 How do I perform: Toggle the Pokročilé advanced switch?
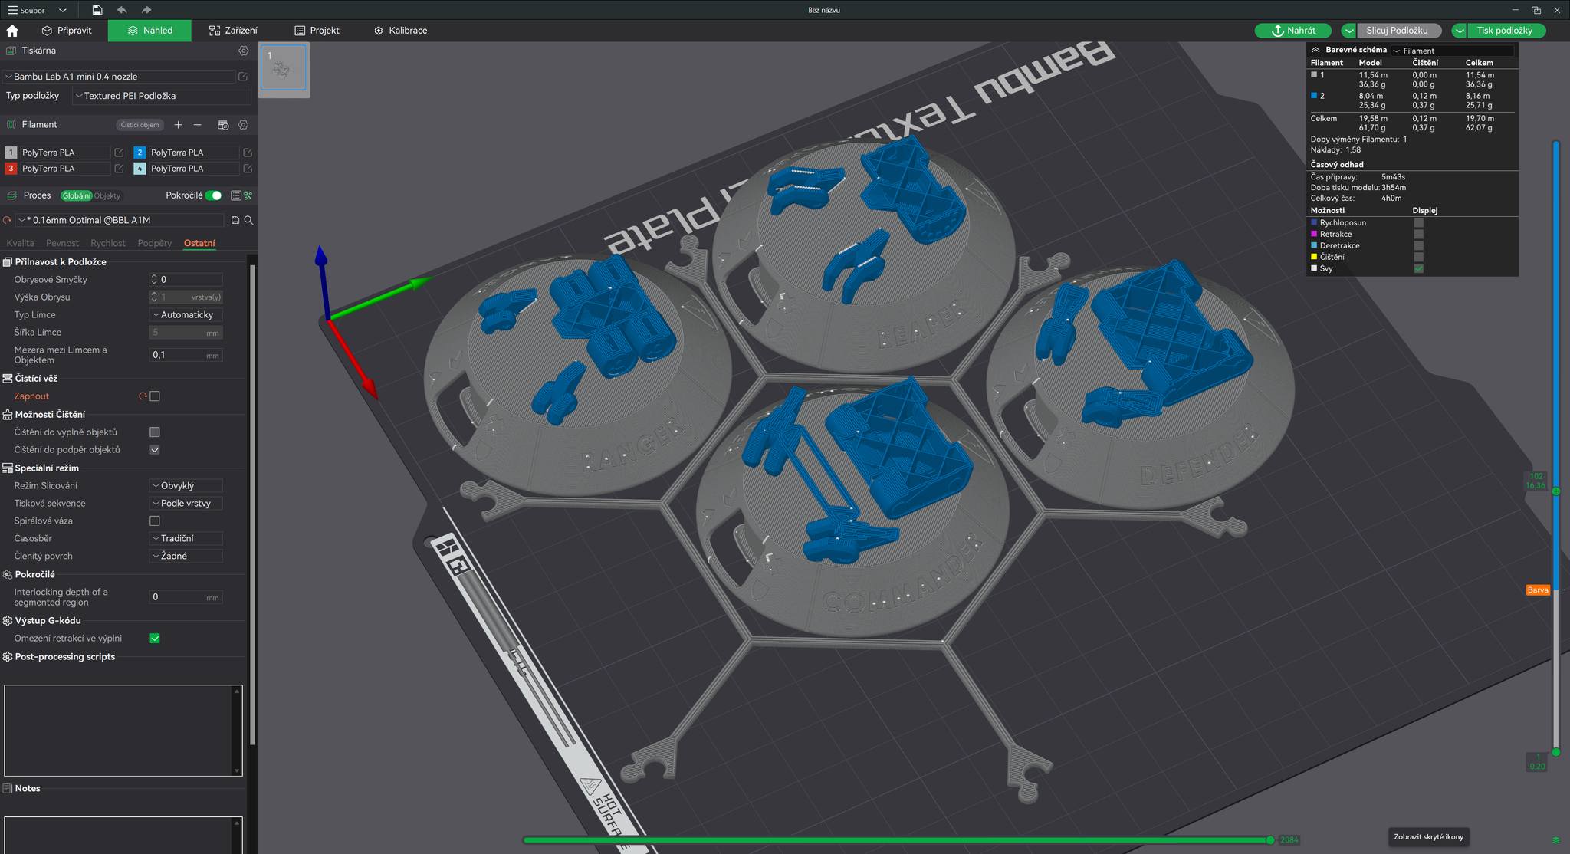214,195
